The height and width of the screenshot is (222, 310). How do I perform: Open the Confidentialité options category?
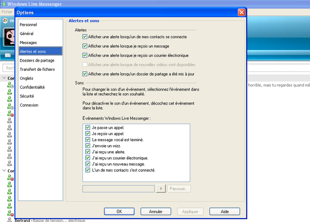(40, 87)
